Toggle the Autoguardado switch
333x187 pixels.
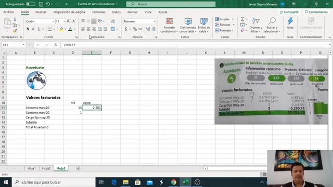coord(31,4)
